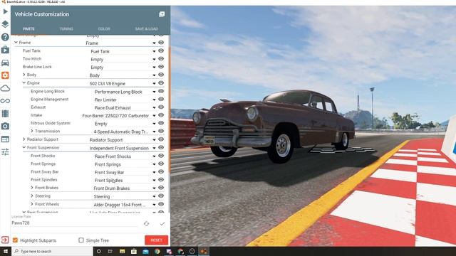Expand the Front Brakes tree node
The image size is (456, 256).
click(x=32, y=188)
